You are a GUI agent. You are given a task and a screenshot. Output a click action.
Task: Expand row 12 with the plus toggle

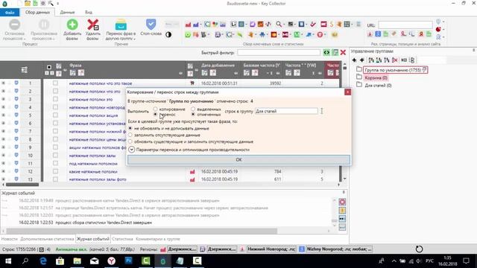click(x=3, y=171)
